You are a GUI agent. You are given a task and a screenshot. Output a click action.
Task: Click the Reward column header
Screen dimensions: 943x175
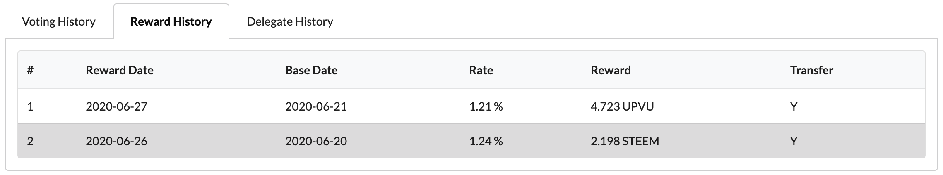611,70
